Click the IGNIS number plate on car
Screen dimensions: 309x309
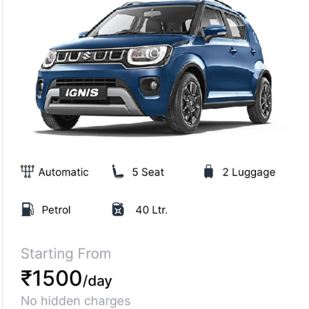click(82, 93)
